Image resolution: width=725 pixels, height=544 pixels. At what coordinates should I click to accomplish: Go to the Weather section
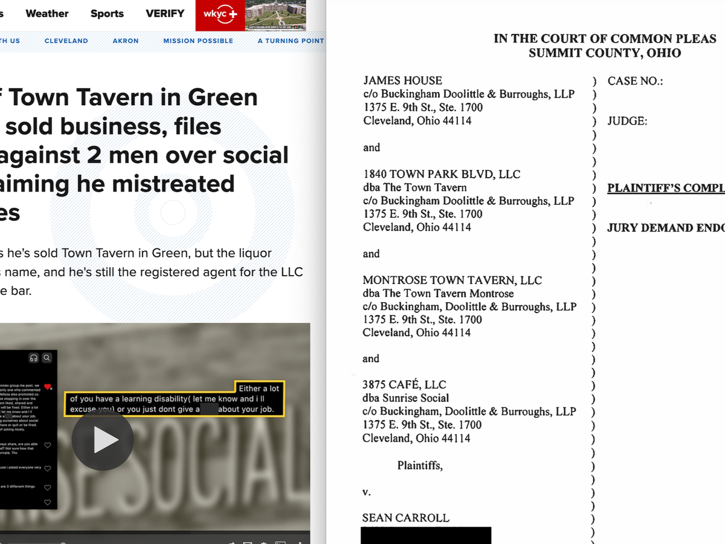[x=47, y=13]
